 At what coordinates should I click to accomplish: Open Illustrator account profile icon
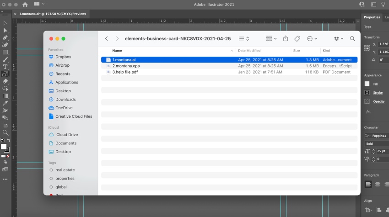(x=362, y=4)
